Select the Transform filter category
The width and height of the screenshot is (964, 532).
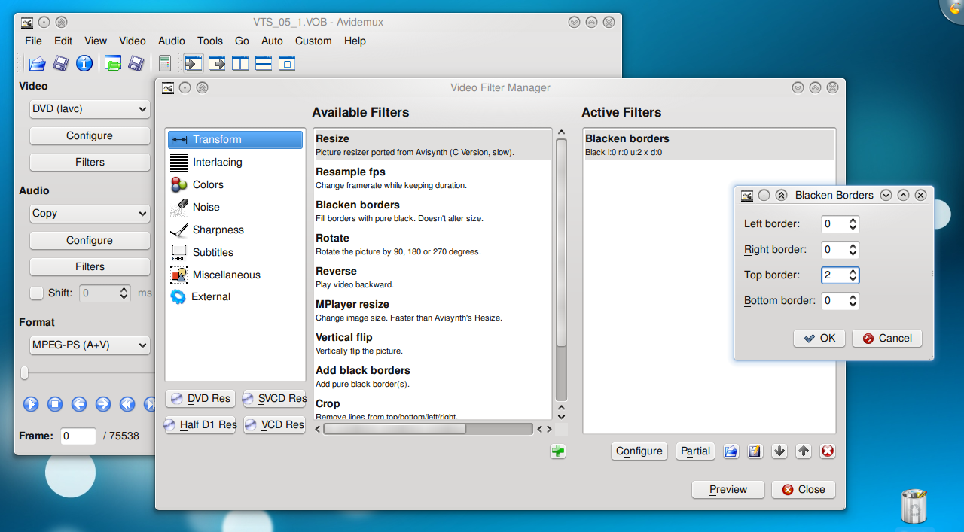[235, 139]
